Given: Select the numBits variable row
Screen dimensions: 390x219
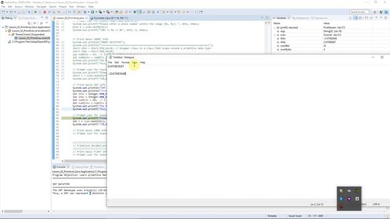Looking at the screenshot, I should tap(331, 46).
